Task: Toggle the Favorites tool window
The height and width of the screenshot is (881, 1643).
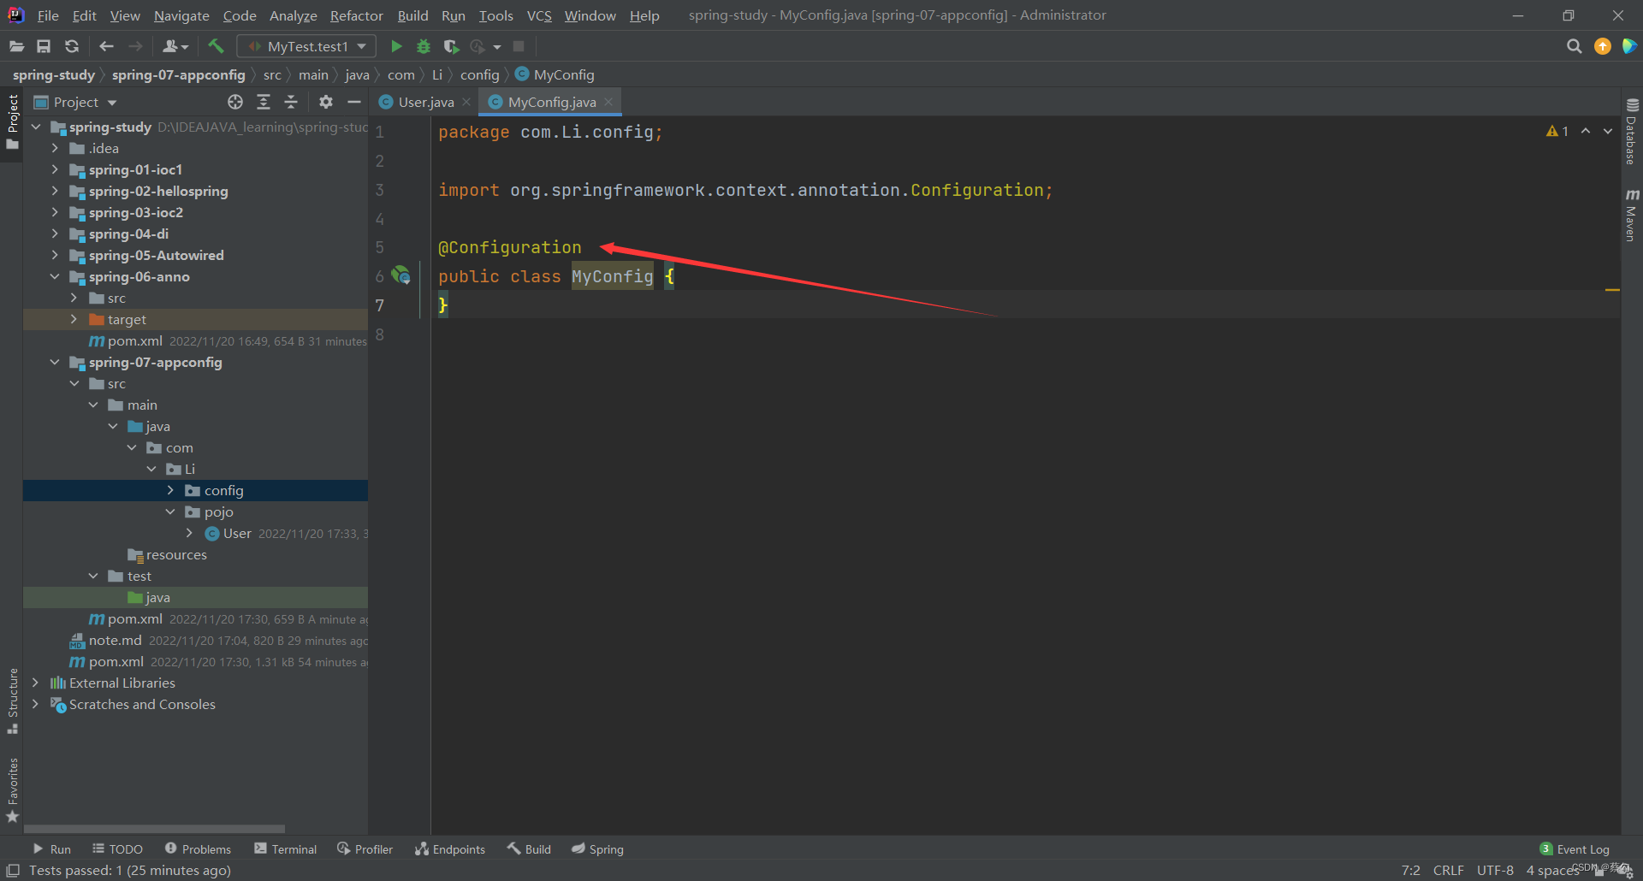Action: point(14,783)
